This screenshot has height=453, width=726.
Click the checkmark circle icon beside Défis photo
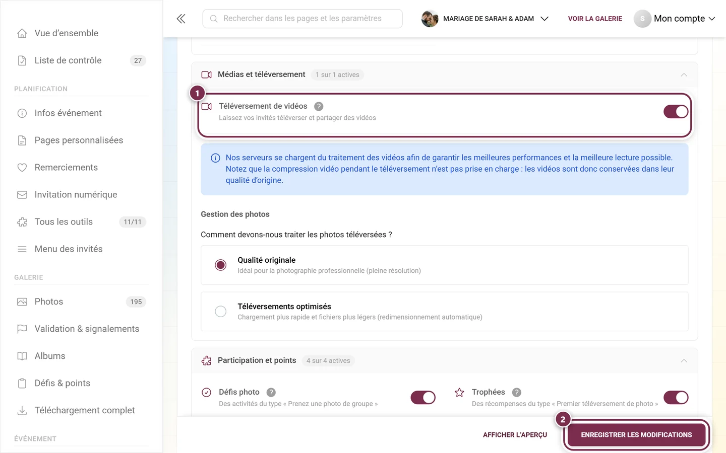pyautogui.click(x=207, y=392)
